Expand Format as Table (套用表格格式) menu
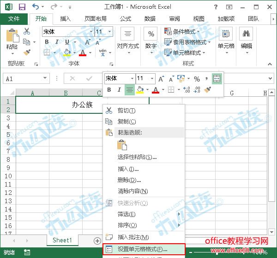Image resolution: width=277 pixels, height=258 pixels. [187, 42]
